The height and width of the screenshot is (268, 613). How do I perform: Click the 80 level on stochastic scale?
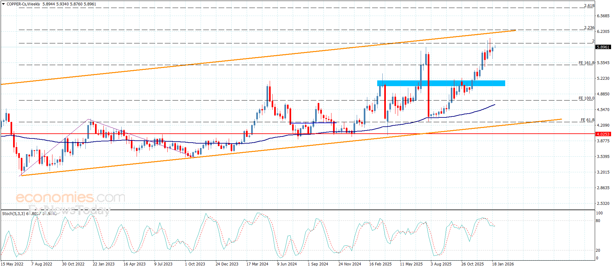click(598, 221)
